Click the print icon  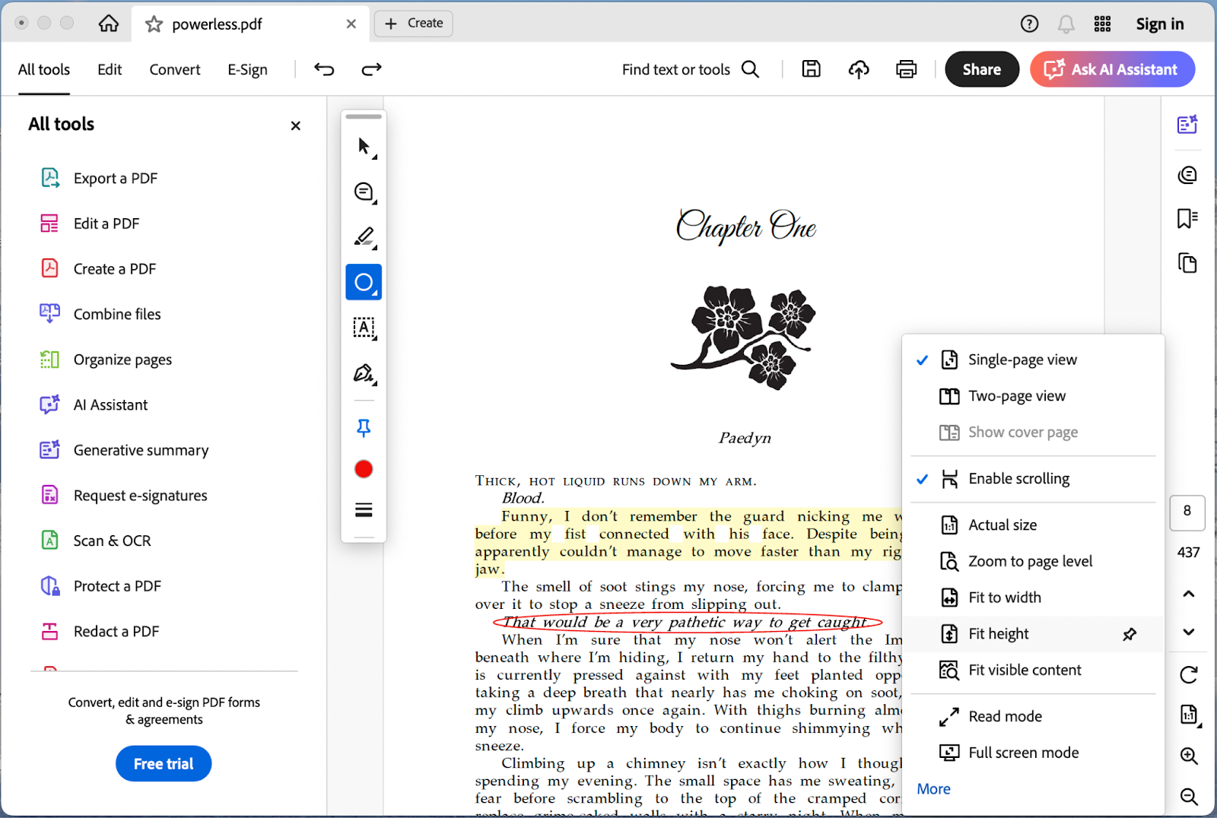906,69
